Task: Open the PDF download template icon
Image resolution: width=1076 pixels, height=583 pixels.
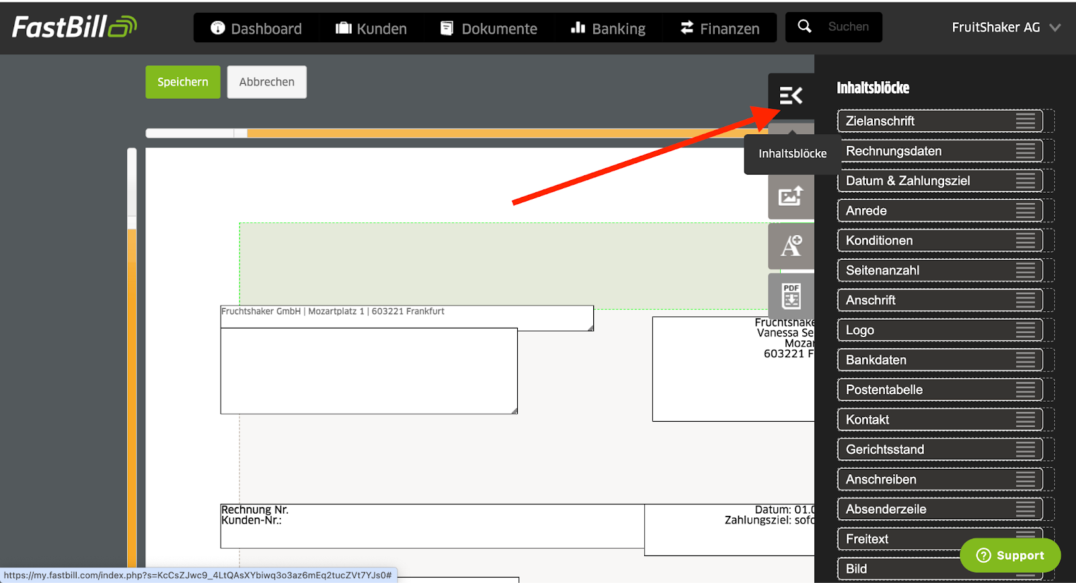Action: [791, 296]
